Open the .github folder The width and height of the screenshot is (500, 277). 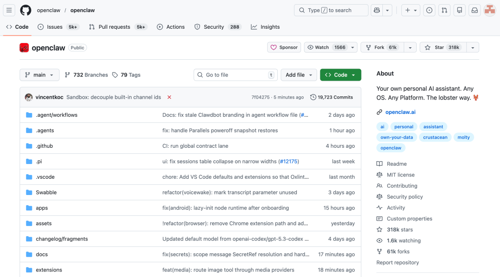[44, 146]
